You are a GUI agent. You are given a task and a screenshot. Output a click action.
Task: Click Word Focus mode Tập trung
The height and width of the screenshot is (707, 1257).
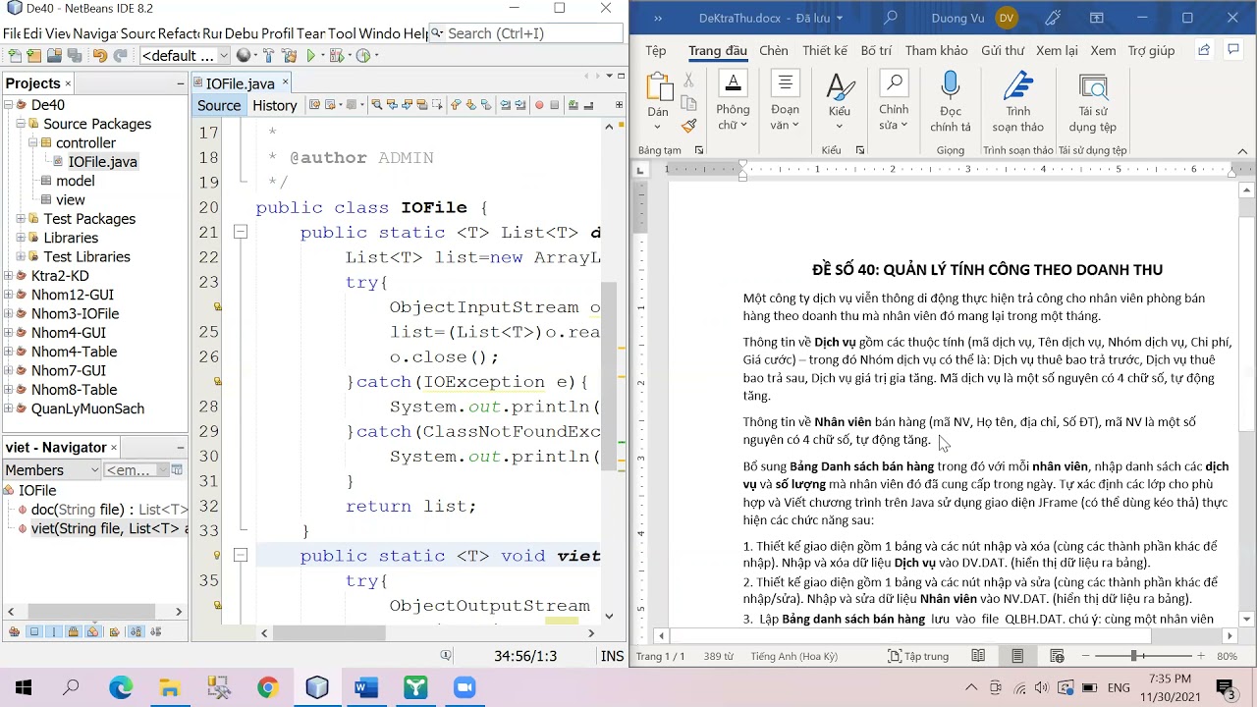click(x=919, y=656)
